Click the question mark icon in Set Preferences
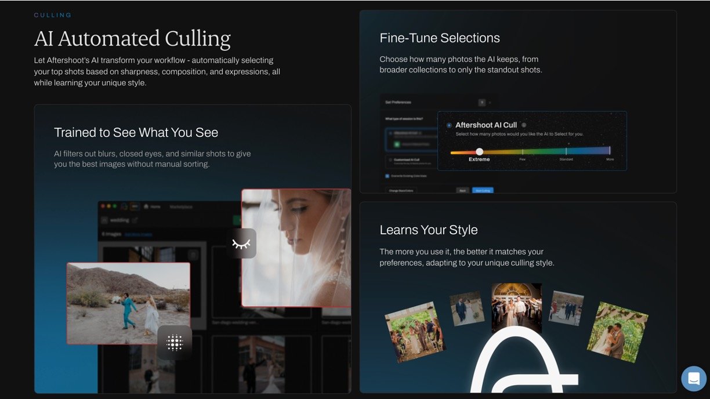Screen dimensions: 710x399 click(x=481, y=102)
